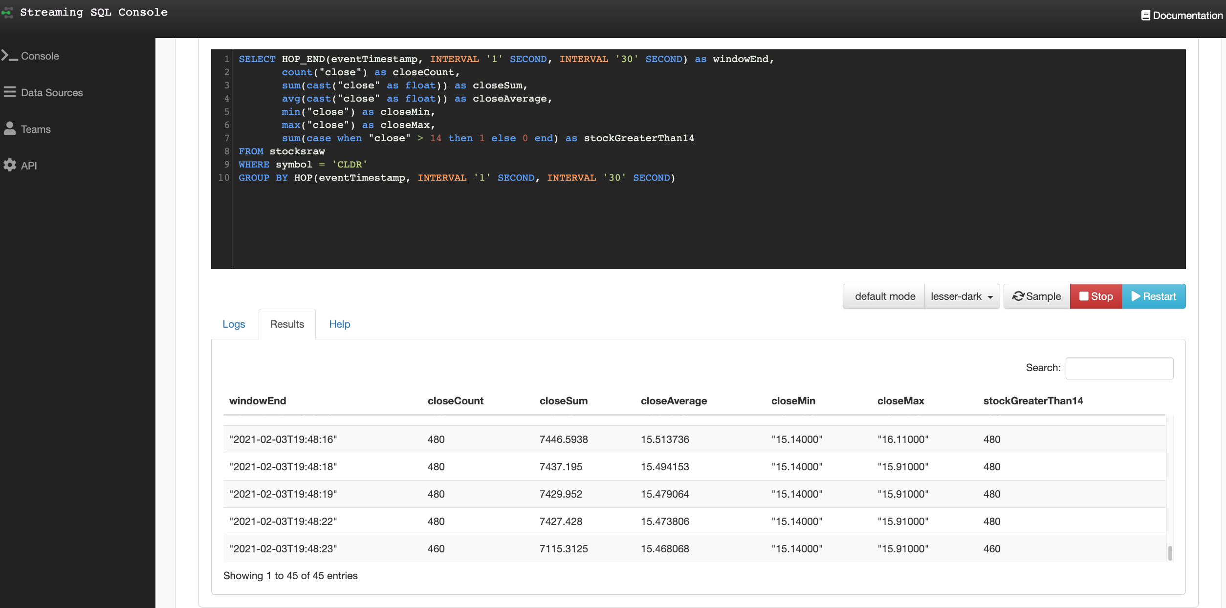Select the Results tab
1226x608 pixels.
coord(287,324)
